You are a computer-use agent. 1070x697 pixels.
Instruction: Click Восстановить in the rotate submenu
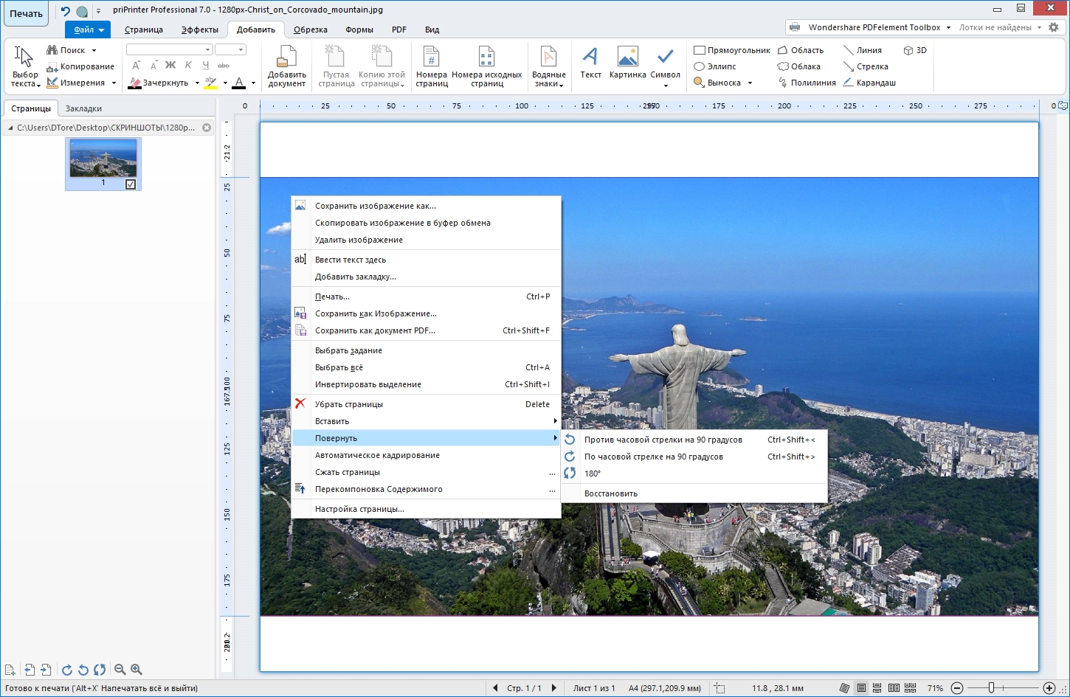pos(611,493)
